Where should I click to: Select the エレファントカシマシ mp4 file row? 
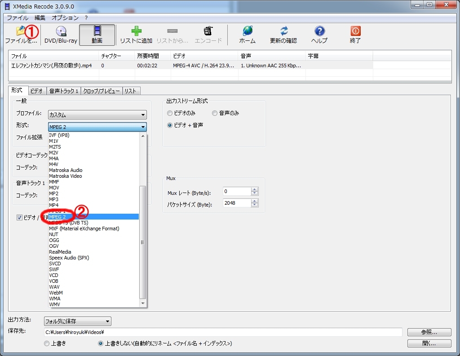pos(190,66)
